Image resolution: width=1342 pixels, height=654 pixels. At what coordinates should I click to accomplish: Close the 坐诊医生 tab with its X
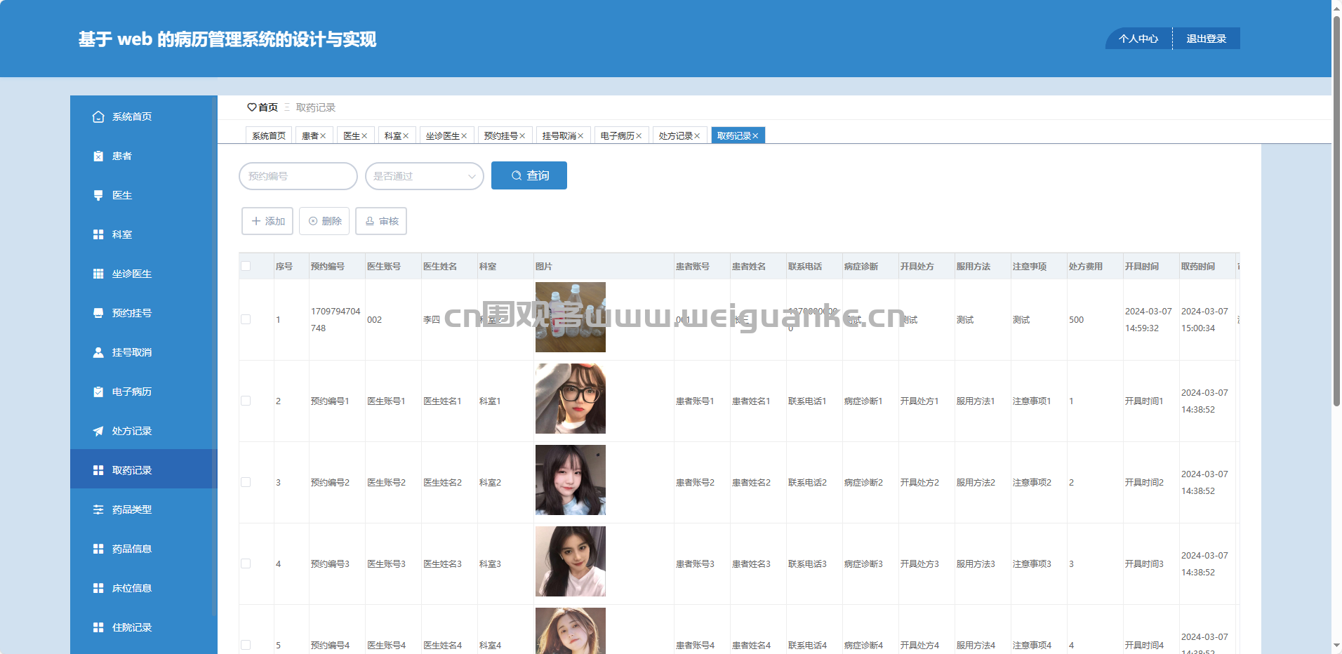pos(464,136)
